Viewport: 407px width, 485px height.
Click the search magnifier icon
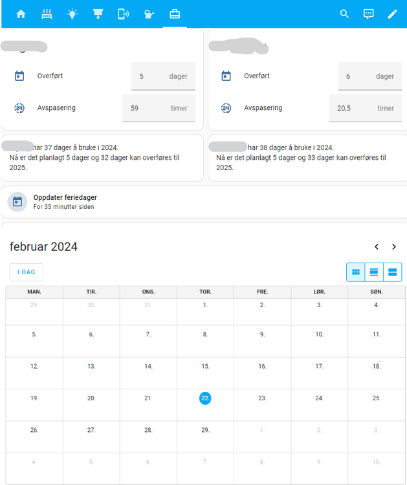coord(344,14)
